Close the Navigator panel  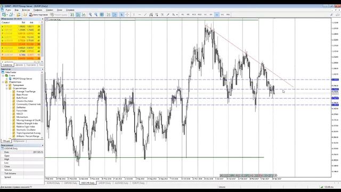[43, 69]
